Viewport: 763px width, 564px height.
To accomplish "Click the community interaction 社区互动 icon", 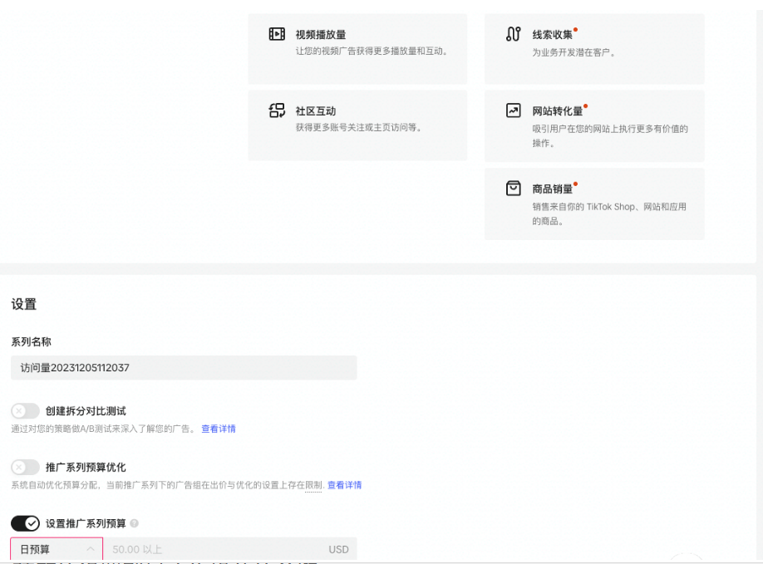I will tap(277, 110).
